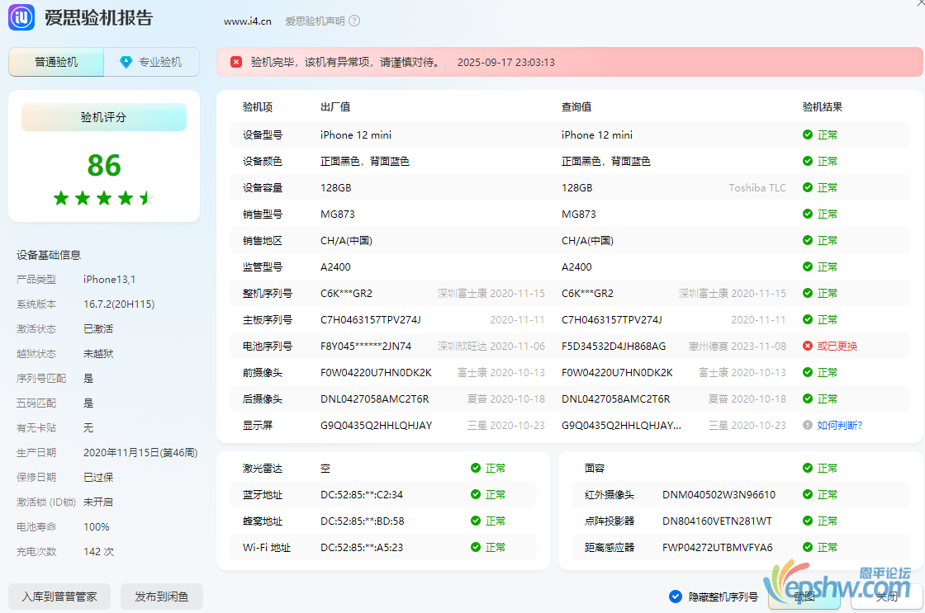
Task: Click the timestamp 2025-09-17 23:03:13
Action: (506, 63)
